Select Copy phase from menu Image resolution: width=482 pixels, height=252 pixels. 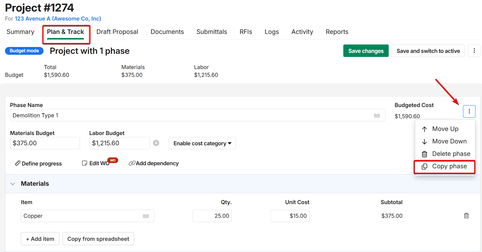[x=445, y=166]
